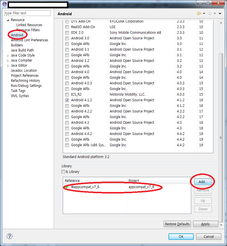Click the scrollbar up arrow
The image size is (227, 246).
[221, 23]
